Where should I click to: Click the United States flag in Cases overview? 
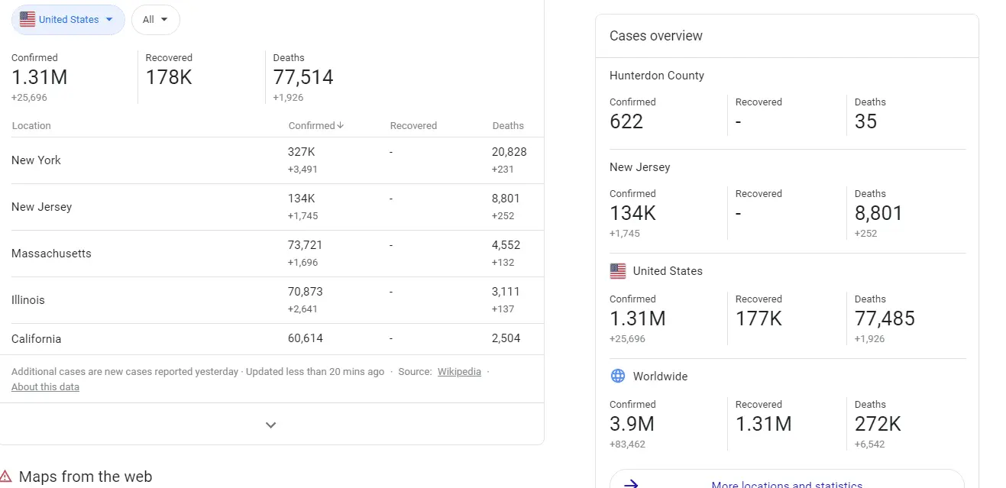(618, 271)
